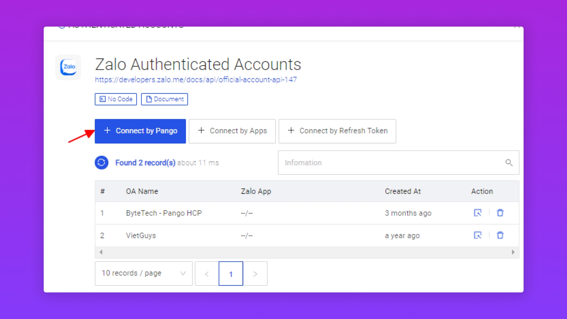The image size is (567, 319).
Task: Expand the 10 records / page dropdown
Action: (x=144, y=273)
